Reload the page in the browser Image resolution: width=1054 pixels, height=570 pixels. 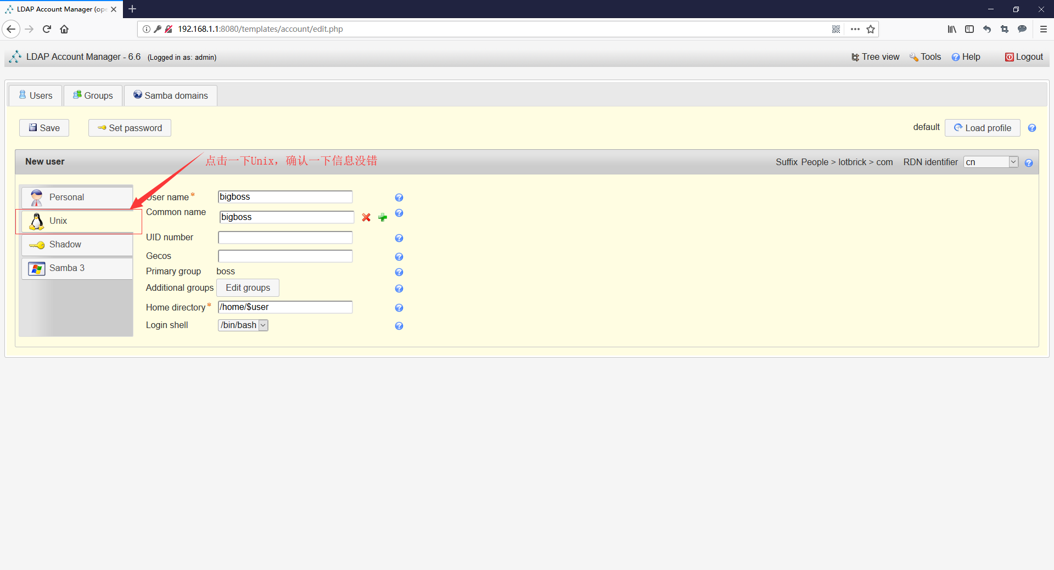click(x=47, y=29)
